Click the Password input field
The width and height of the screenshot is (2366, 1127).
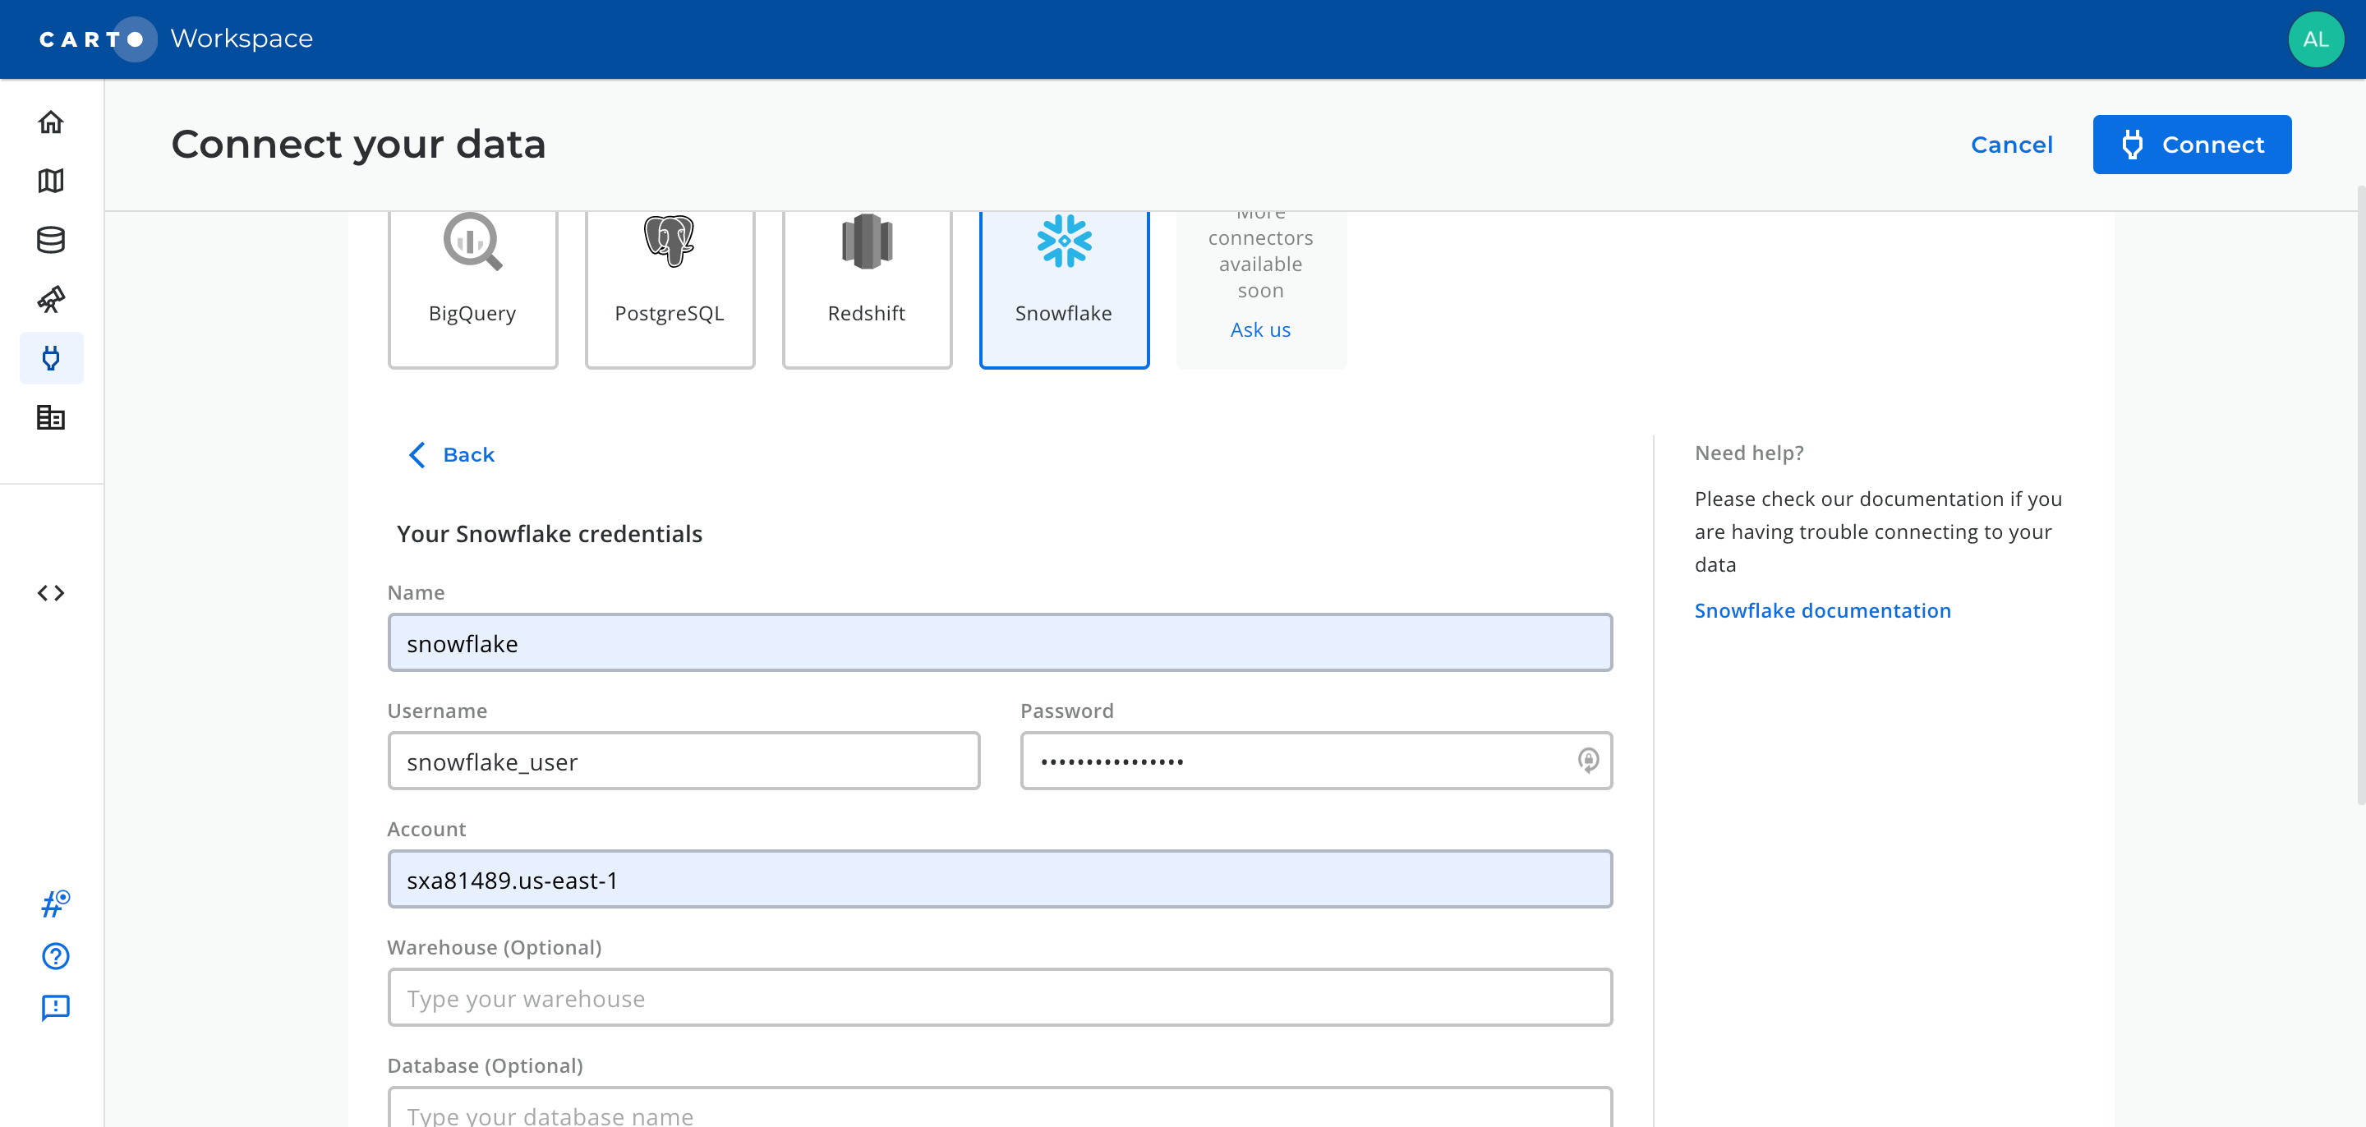[1315, 761]
